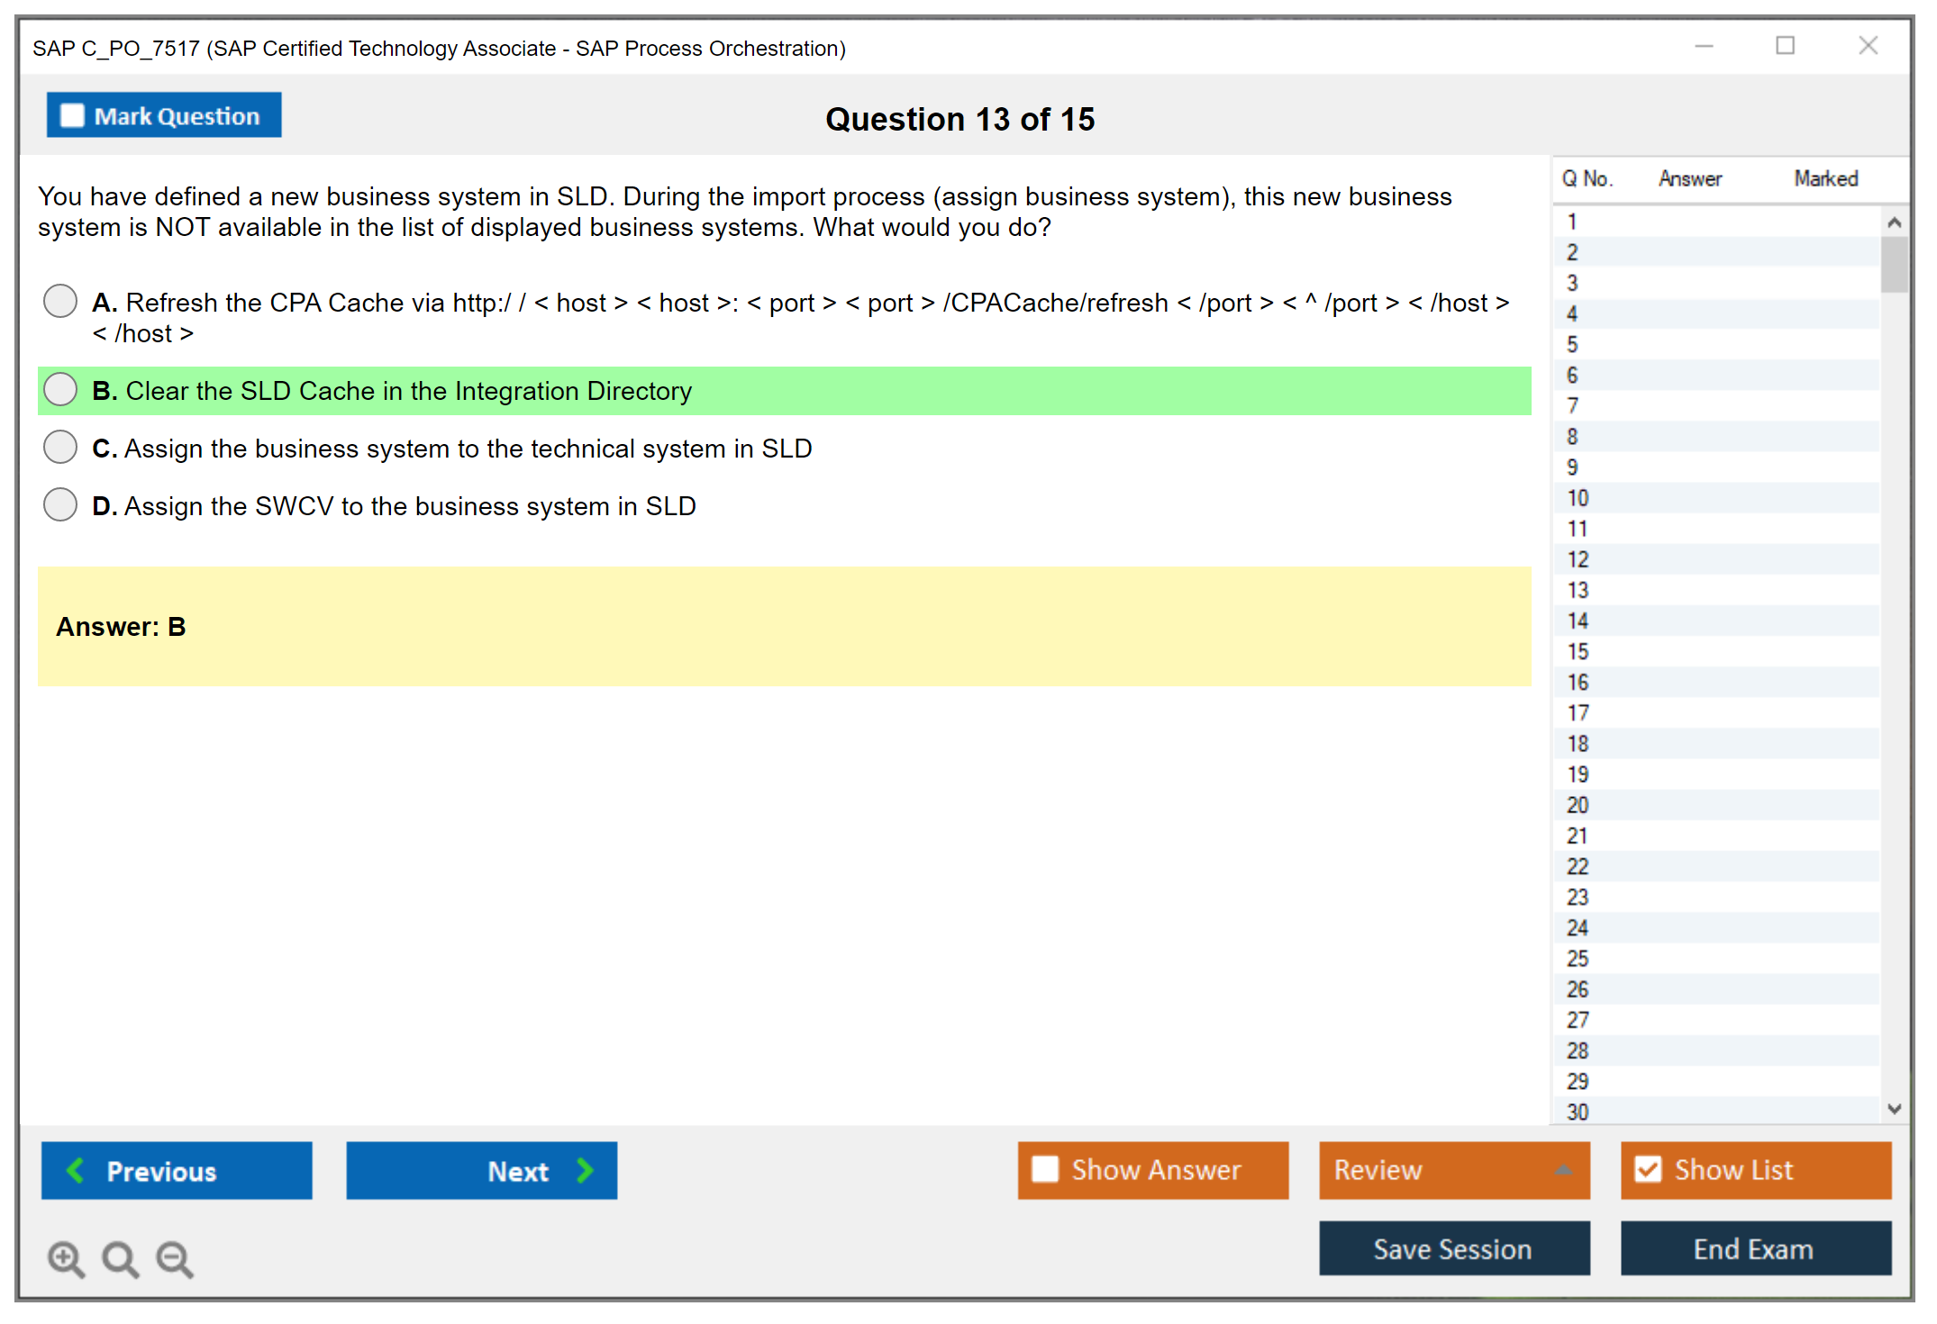Viewport: 1937px width, 1324px height.
Task: Pick option D Assign the SWCV
Action: (60, 504)
